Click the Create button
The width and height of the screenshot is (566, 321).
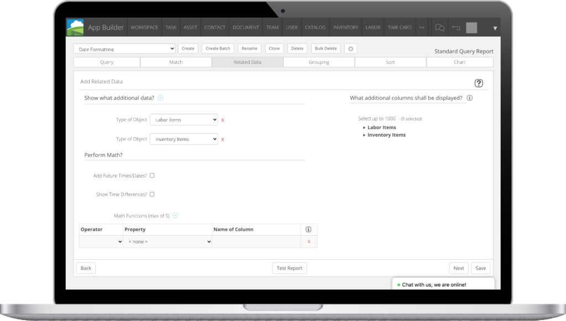[x=188, y=49]
